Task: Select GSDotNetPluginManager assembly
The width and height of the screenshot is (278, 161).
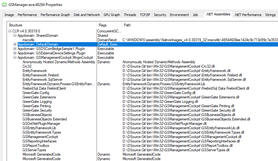Action: (42, 124)
